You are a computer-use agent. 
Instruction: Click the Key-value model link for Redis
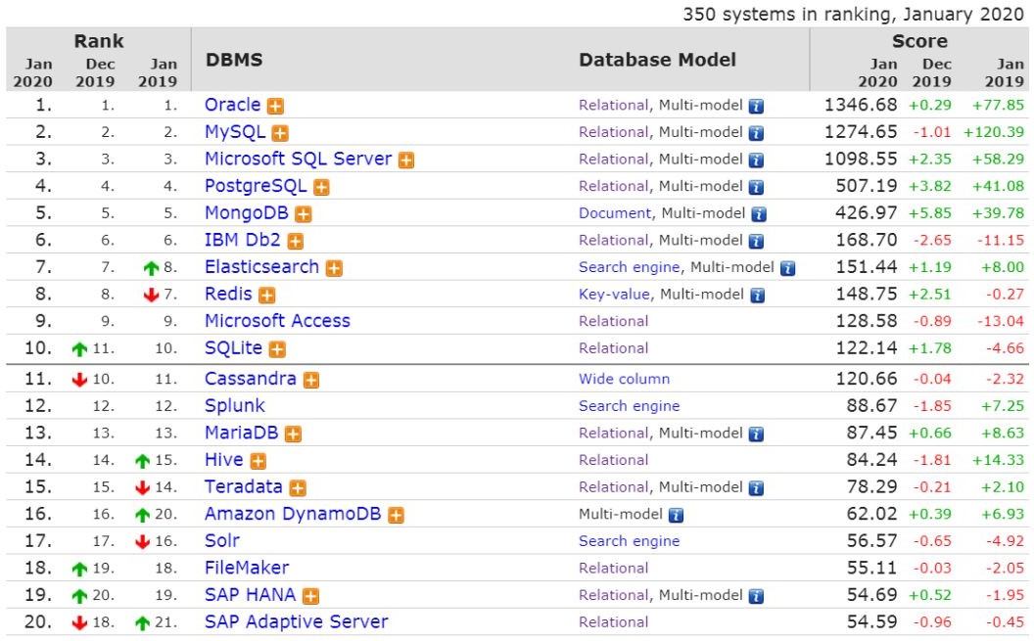click(615, 294)
